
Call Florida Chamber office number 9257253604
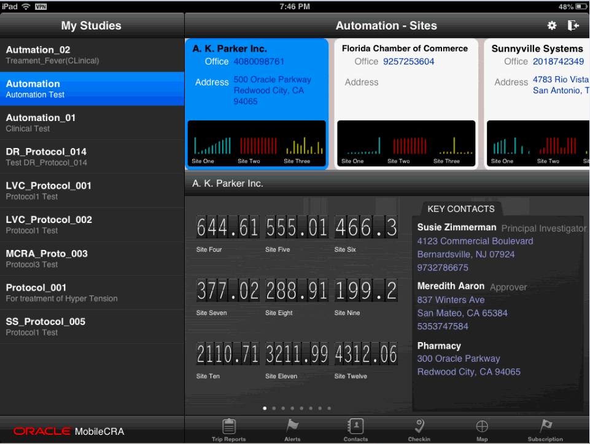tap(409, 61)
